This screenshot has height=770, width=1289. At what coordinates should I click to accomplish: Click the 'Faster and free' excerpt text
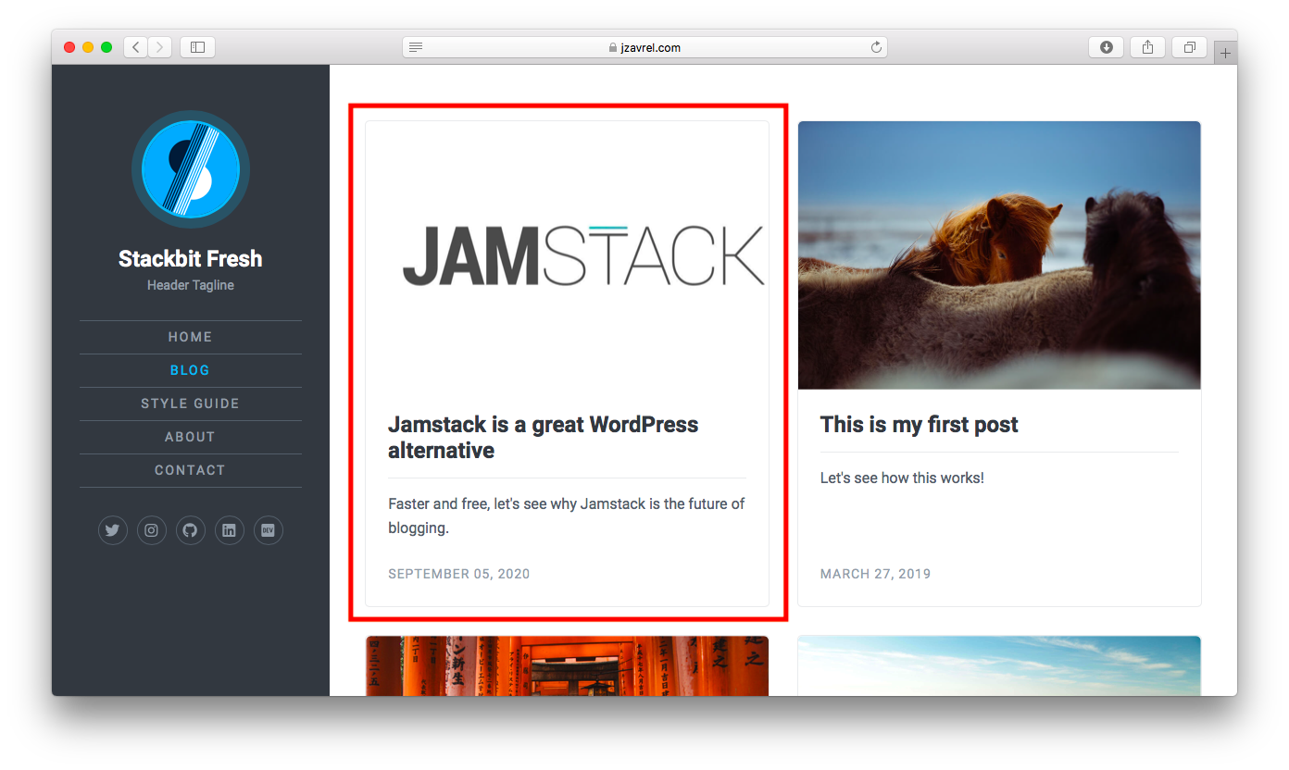(567, 516)
